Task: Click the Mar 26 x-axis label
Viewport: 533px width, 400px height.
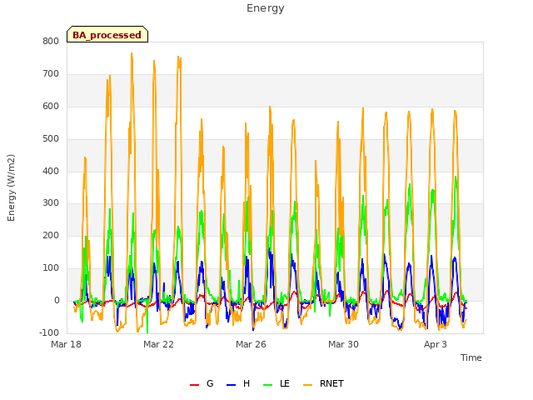Action: click(x=251, y=344)
